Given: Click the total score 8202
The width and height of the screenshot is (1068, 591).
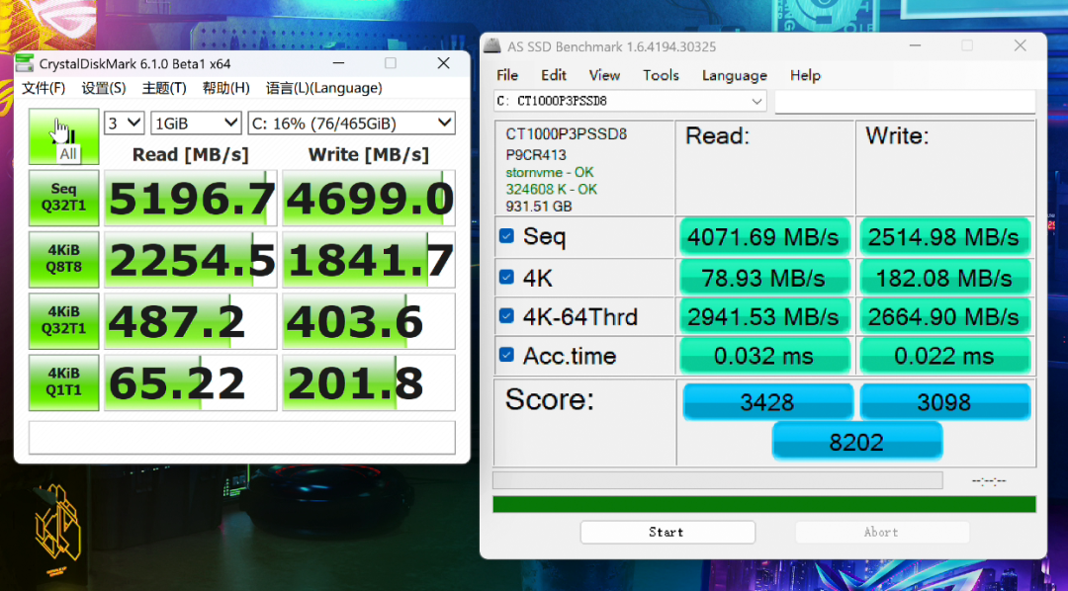Looking at the screenshot, I should coord(856,441).
